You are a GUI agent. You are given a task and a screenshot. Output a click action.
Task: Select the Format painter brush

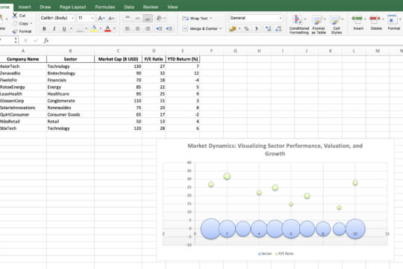coord(15,31)
